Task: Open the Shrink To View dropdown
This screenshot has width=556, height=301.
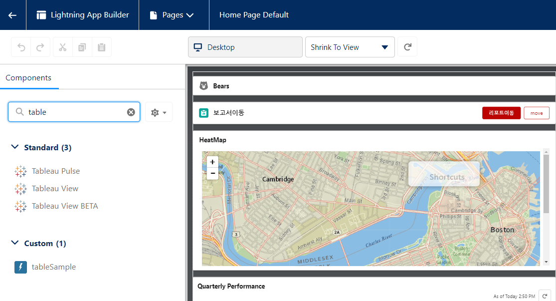Action: 350,47
